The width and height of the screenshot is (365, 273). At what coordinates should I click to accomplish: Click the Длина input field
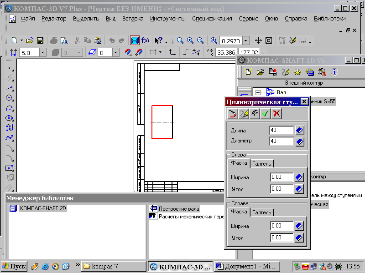(282, 130)
